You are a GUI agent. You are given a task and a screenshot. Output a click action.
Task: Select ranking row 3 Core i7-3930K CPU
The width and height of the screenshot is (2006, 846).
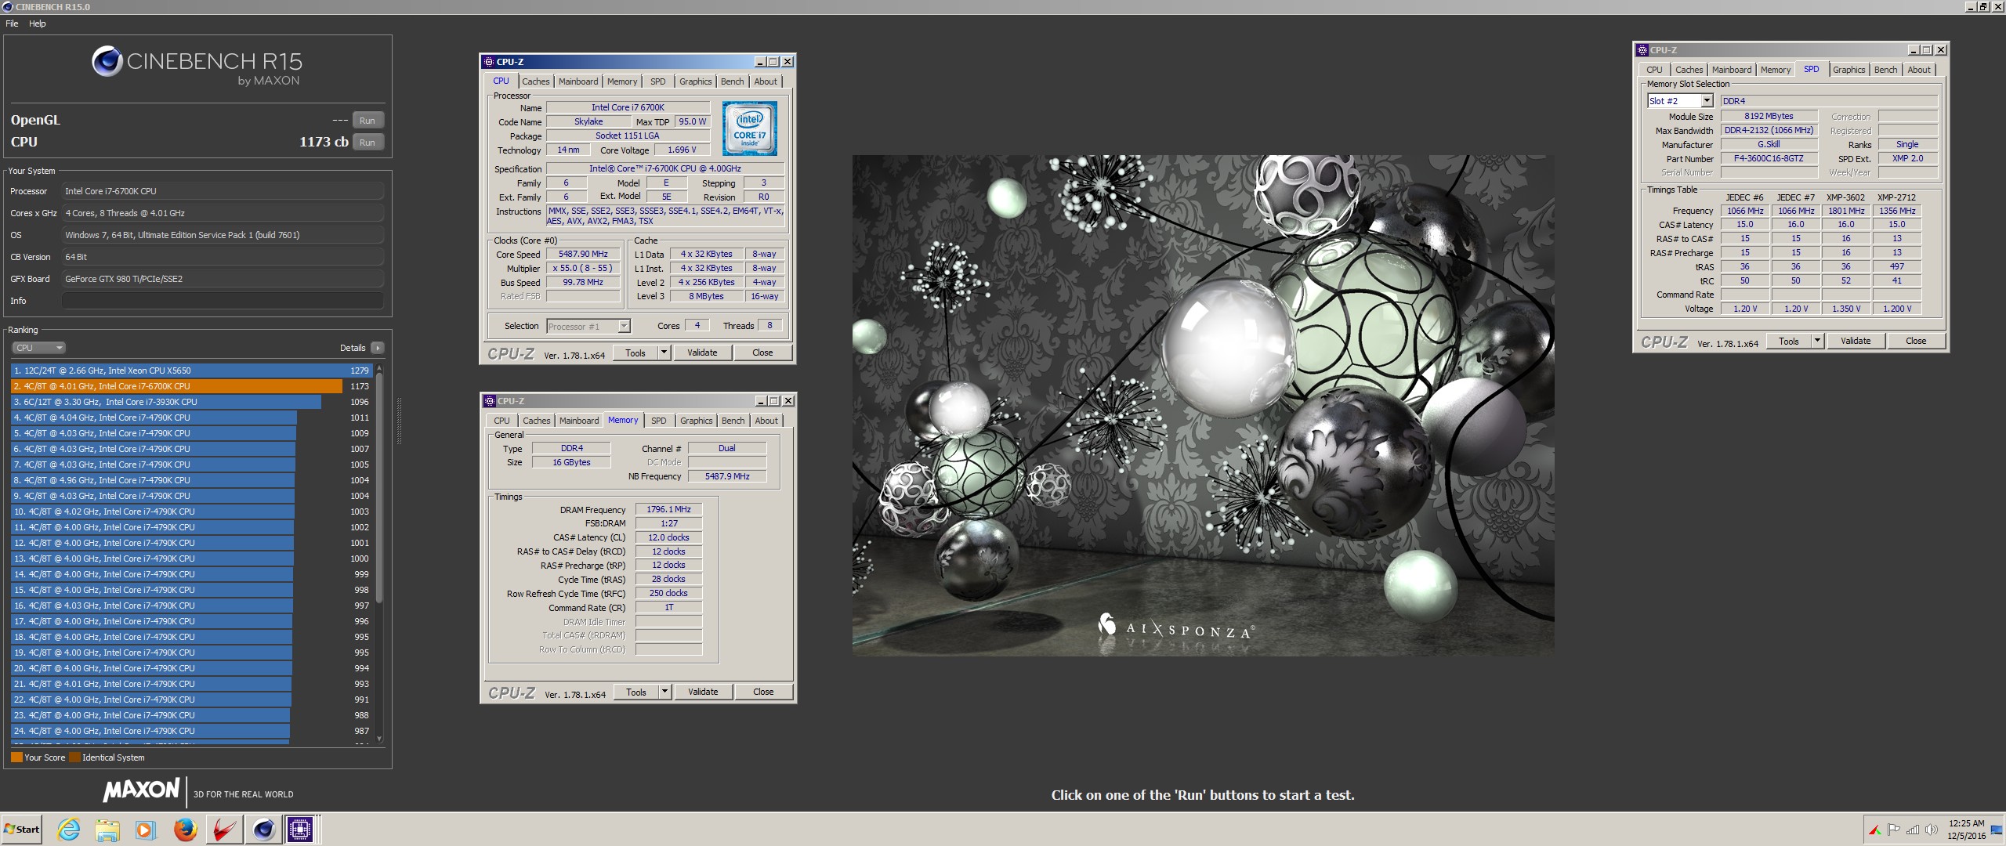click(192, 402)
